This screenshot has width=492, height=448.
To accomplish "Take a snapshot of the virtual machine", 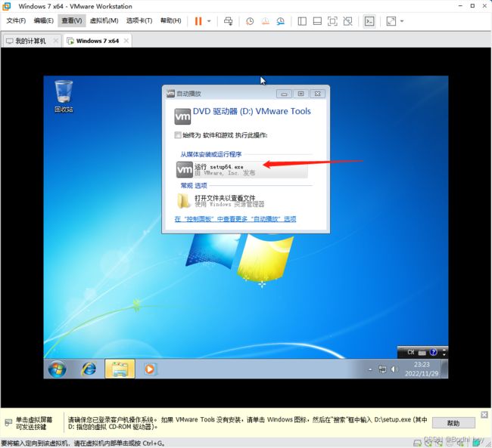I will (250, 21).
